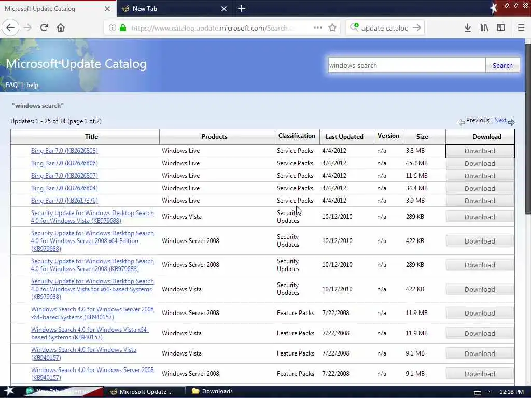Download Security Update for Server 2008 x64 Edition
The width and height of the screenshot is (531, 398).
[480, 241]
